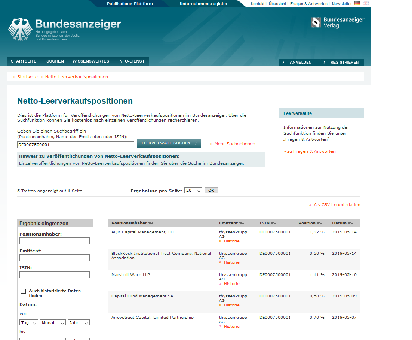Open the Bundesanzeiger Verlag logo
Viewport: 412px width, 340px height.
[x=337, y=22]
